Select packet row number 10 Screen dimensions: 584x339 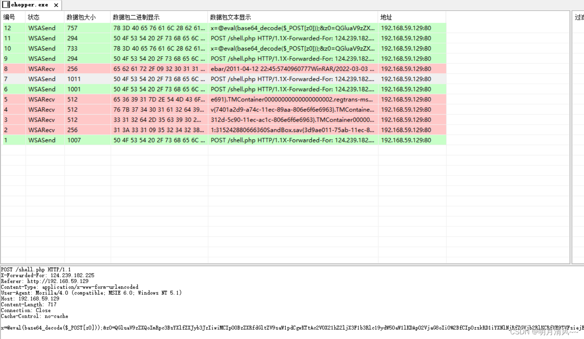click(x=224, y=48)
